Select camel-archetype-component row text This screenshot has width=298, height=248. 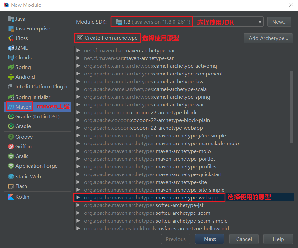(x=154, y=74)
